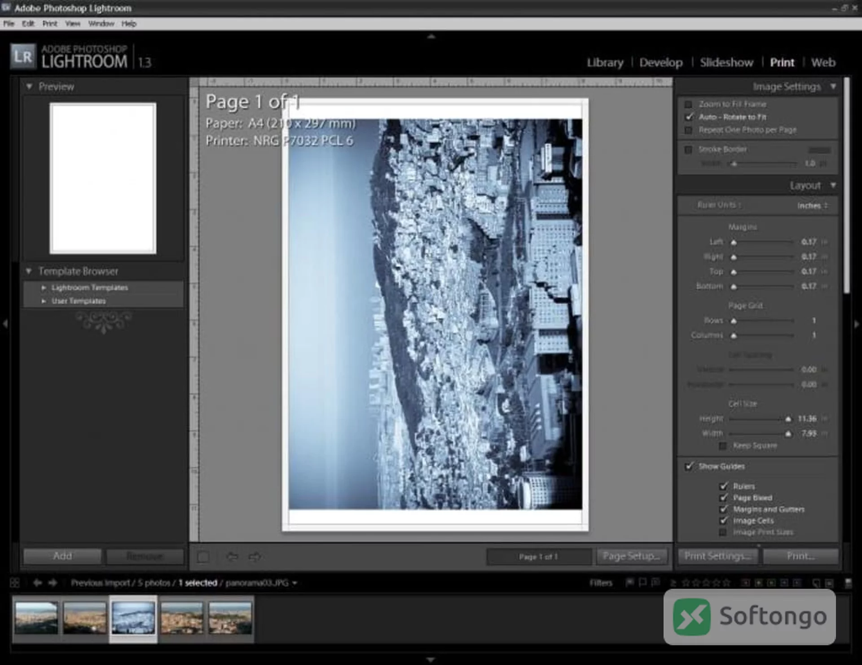This screenshot has height=665, width=862.
Task: Toggle the Keep Square checkbox
Action: 723,446
